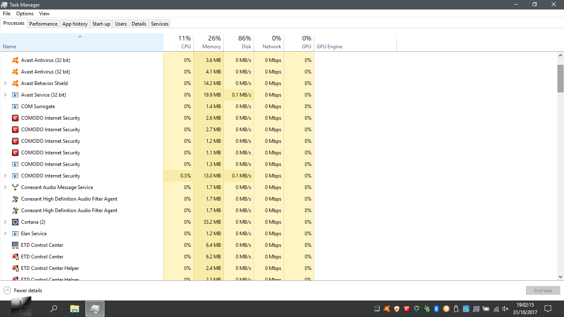Viewport: 564px width, 317px height.
Task: Select the COMODO Internet Security 1.3 MB row name
Action: click(50, 164)
